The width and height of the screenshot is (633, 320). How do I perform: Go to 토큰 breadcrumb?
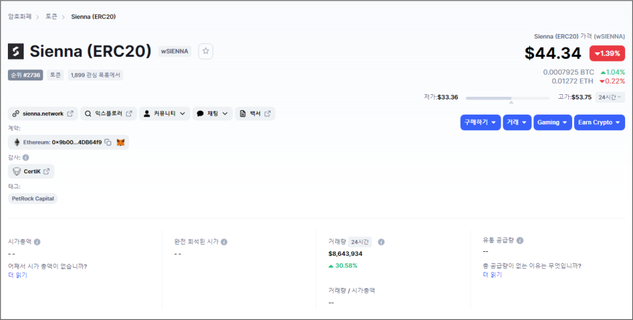point(51,16)
